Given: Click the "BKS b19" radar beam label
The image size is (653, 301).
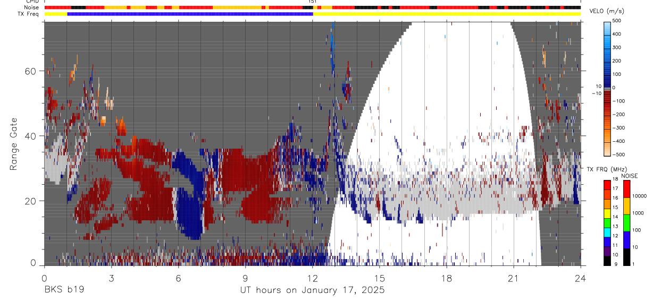Looking at the screenshot, I should tap(64, 290).
